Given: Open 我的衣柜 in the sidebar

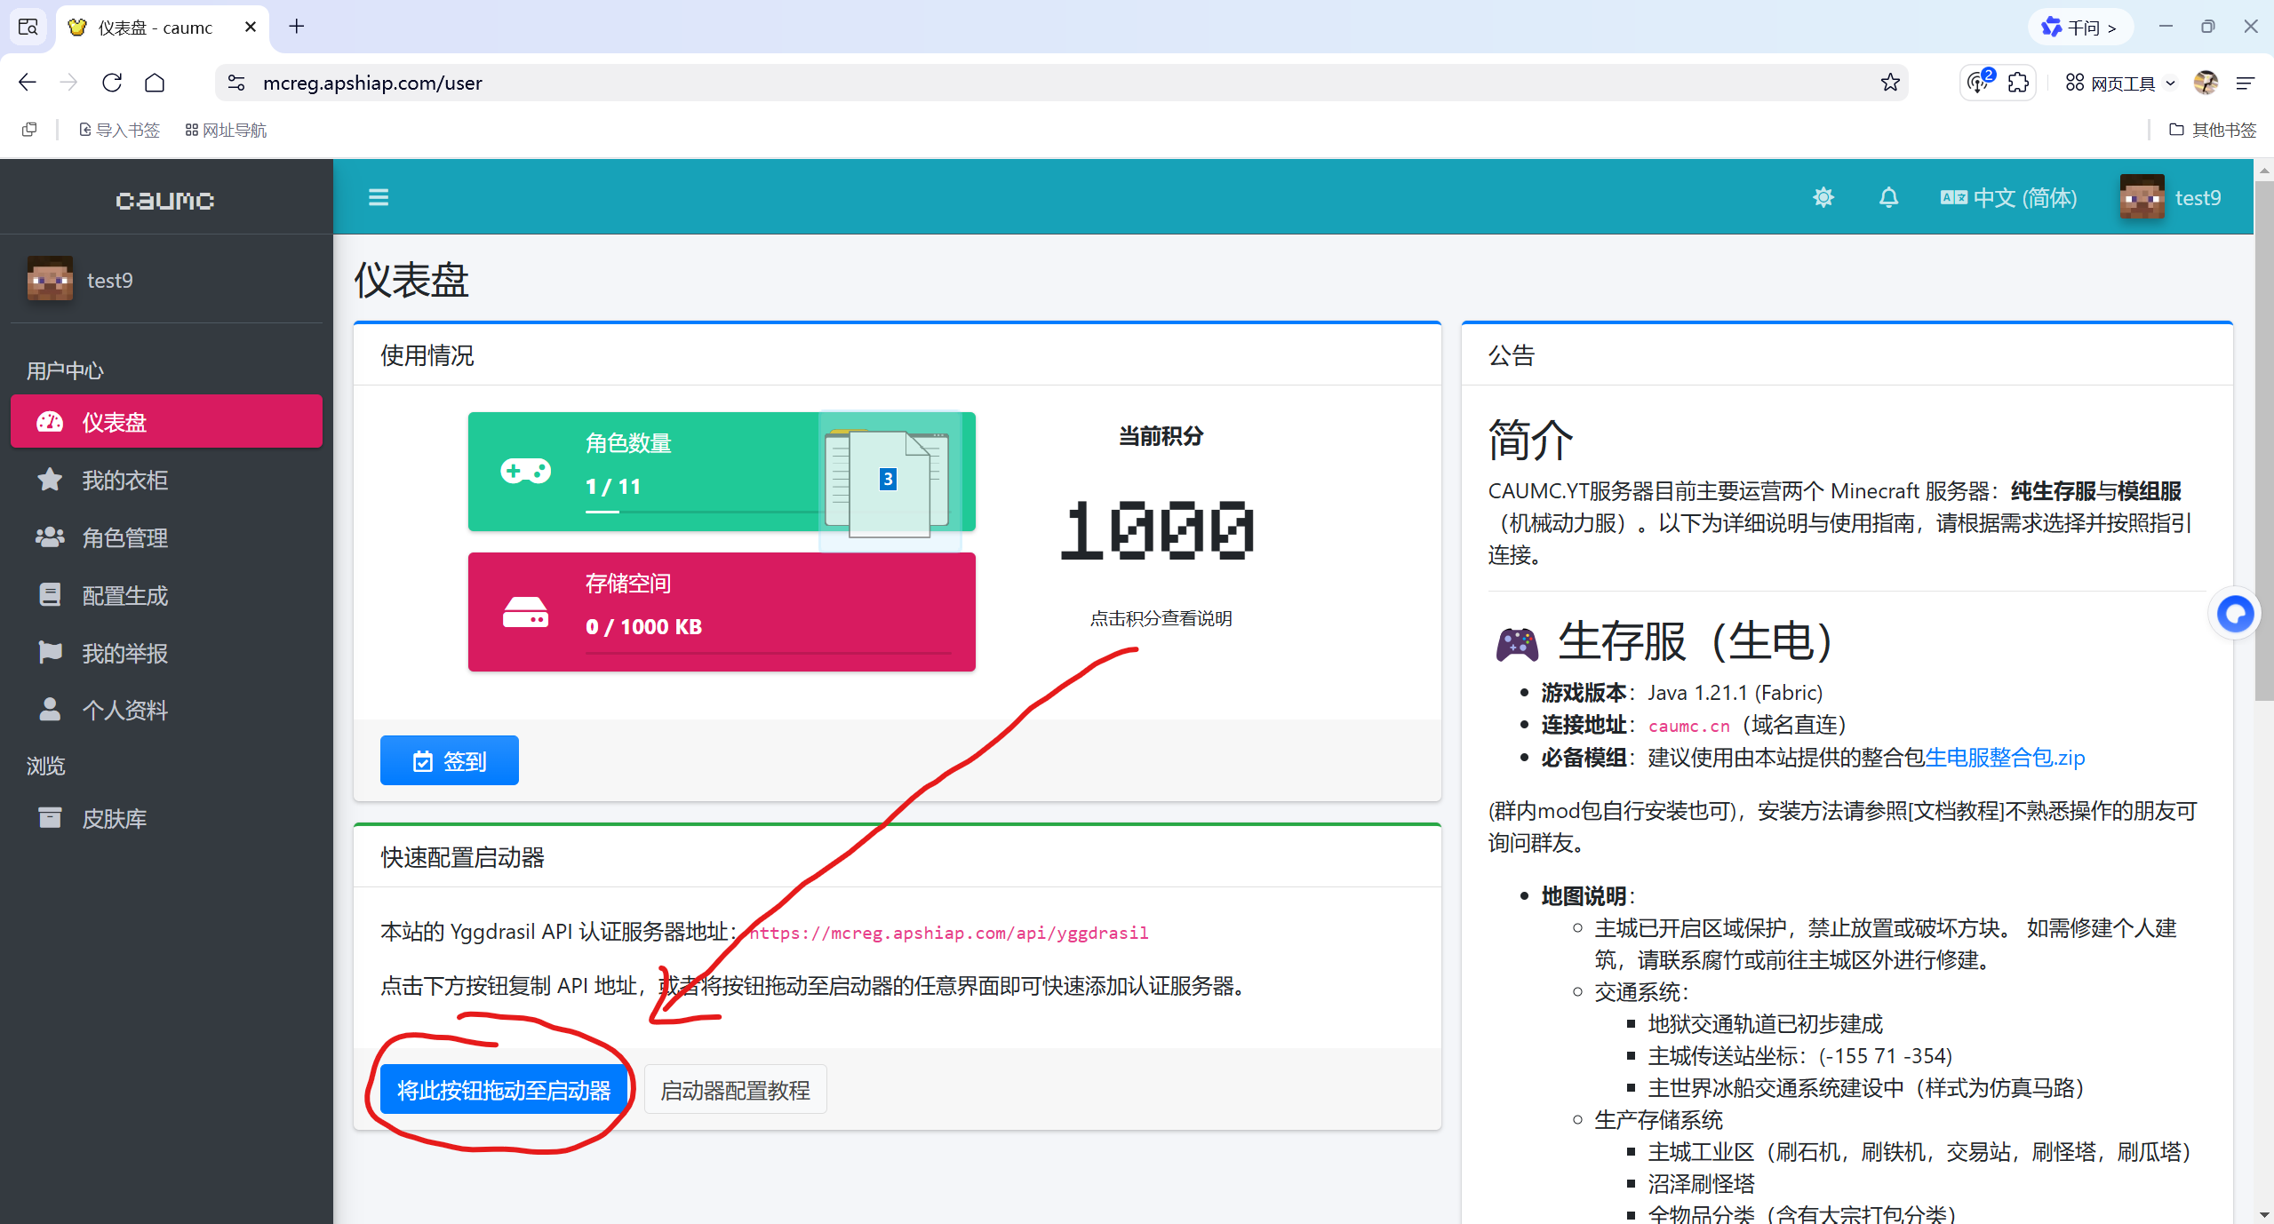Looking at the screenshot, I should click(125, 481).
